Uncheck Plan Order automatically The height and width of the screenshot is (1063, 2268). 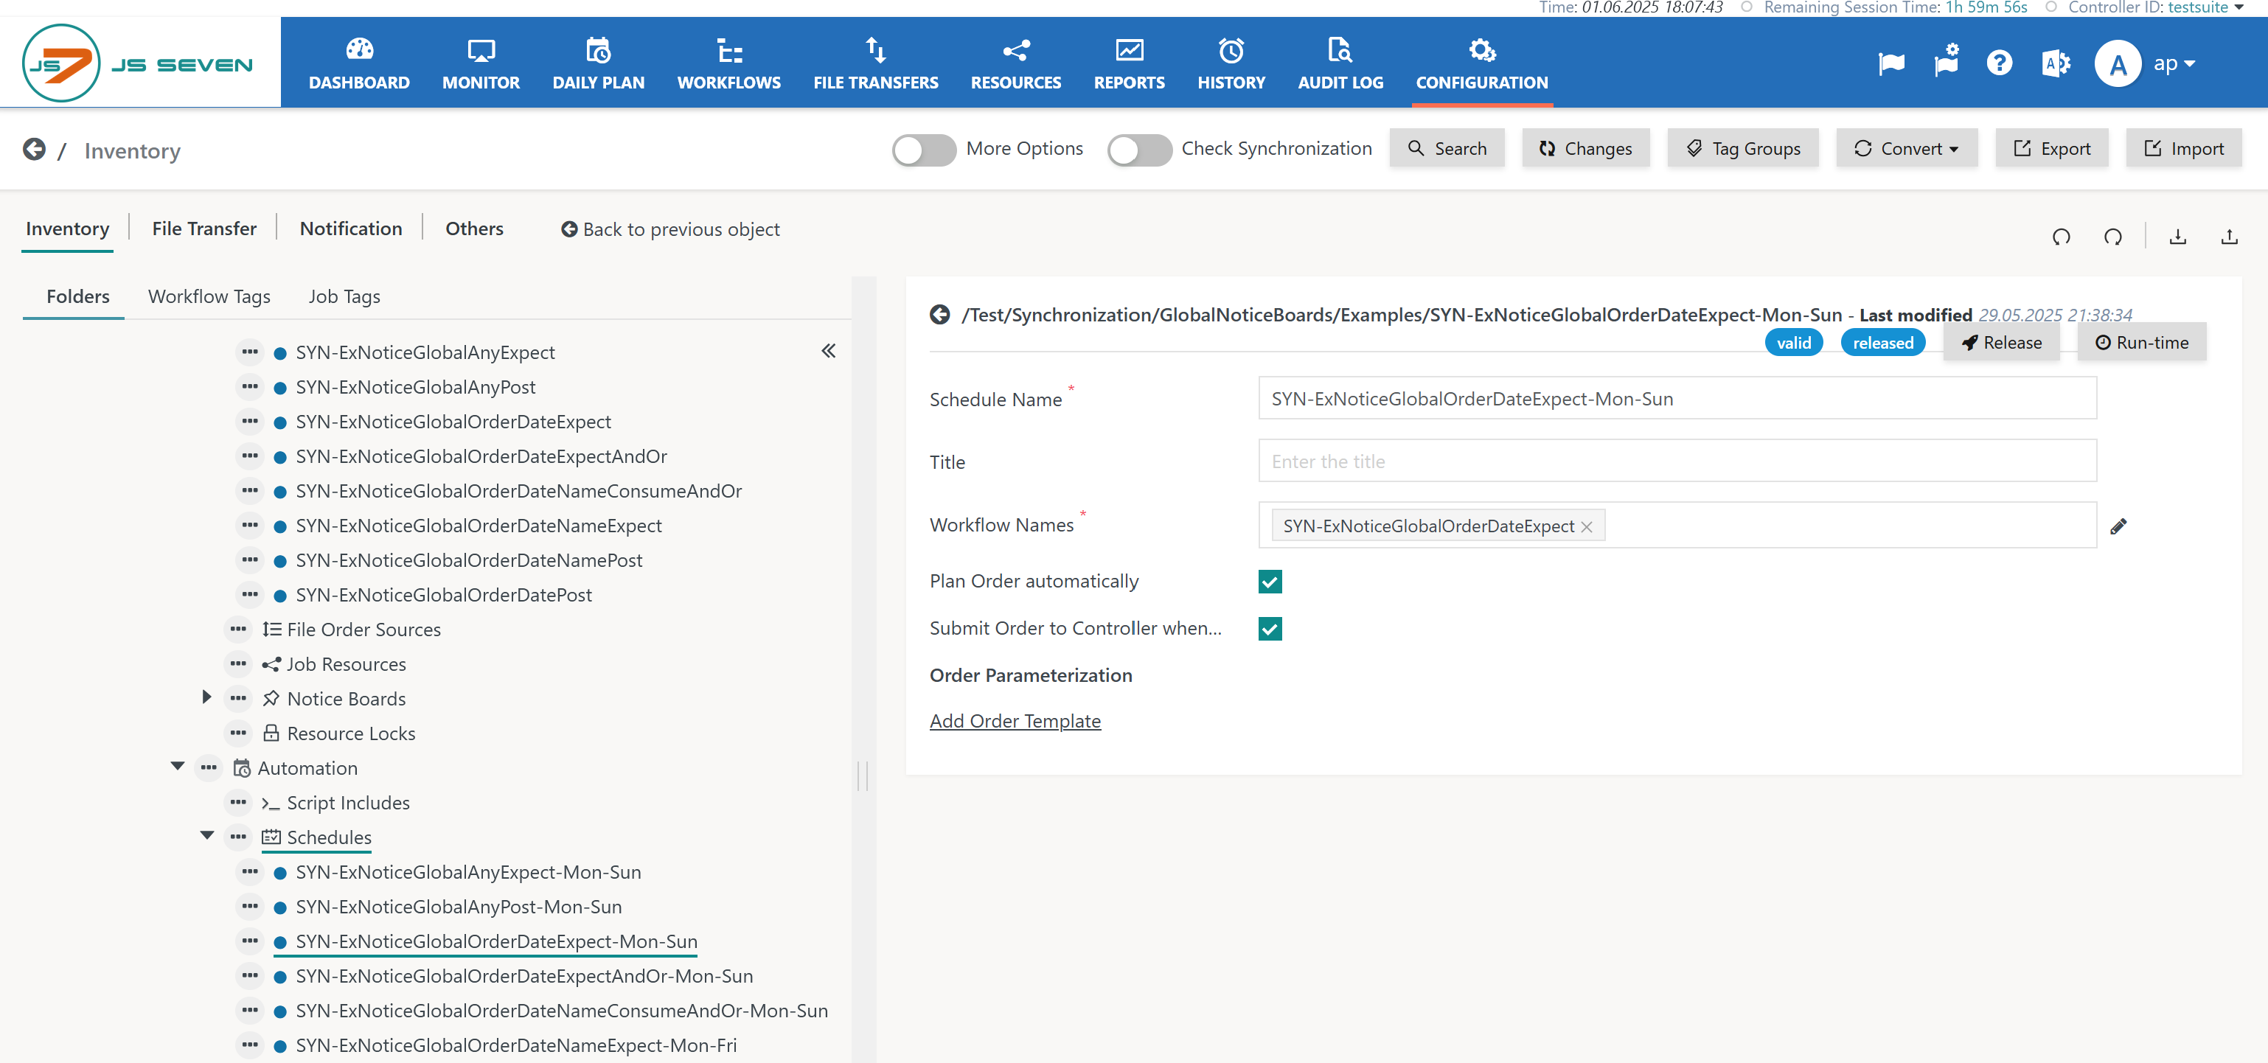tap(1269, 582)
